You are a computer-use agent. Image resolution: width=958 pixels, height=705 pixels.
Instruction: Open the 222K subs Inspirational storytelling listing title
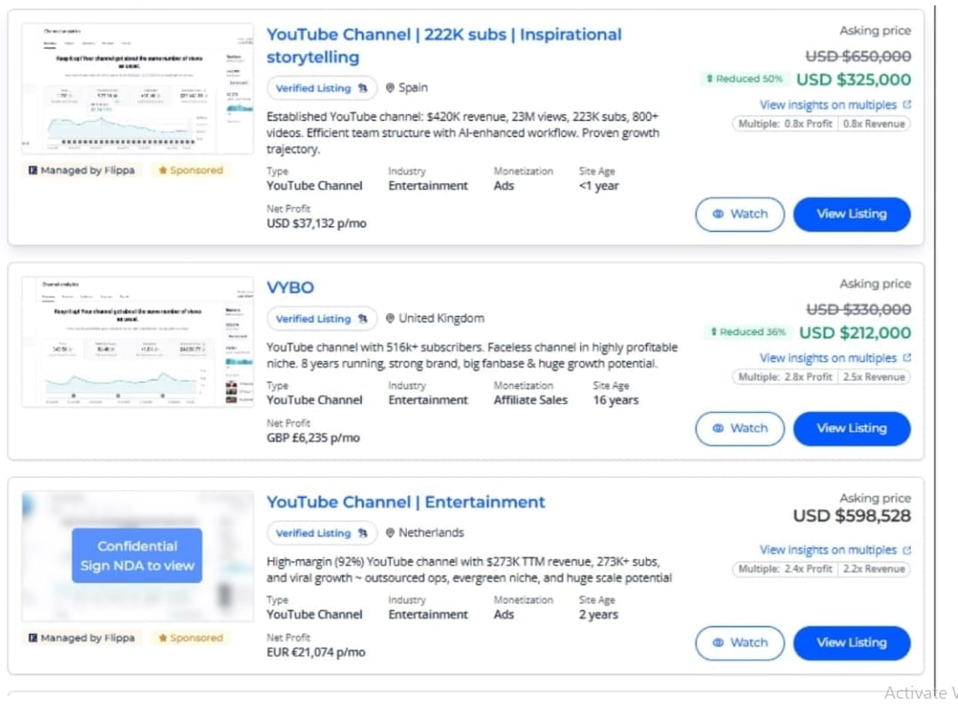(x=443, y=46)
